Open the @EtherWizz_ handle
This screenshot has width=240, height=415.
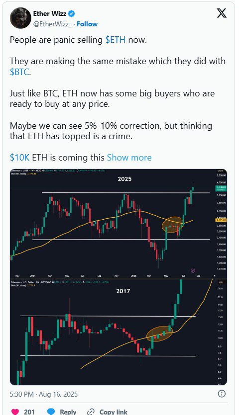(52, 24)
